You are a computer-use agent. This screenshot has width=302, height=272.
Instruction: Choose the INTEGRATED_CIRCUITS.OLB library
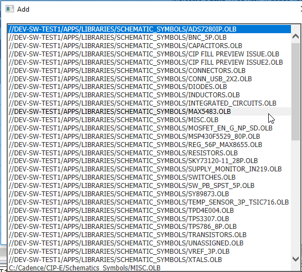(149, 103)
